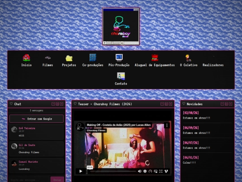Play the Making Off video

[x=81, y=171]
